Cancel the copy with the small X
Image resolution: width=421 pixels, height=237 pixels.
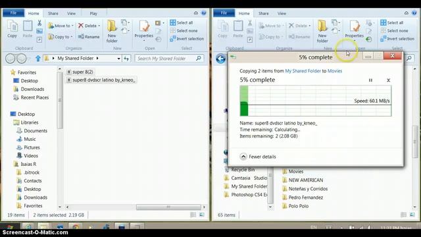tap(388, 80)
